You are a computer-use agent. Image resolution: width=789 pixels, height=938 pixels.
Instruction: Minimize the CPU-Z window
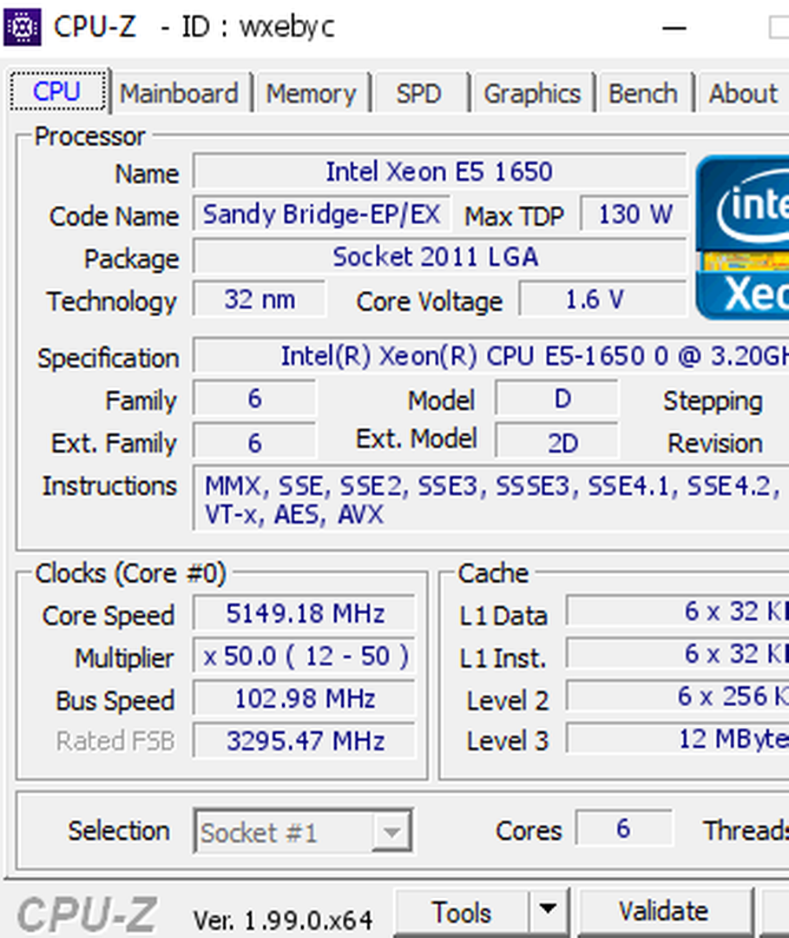(x=674, y=28)
